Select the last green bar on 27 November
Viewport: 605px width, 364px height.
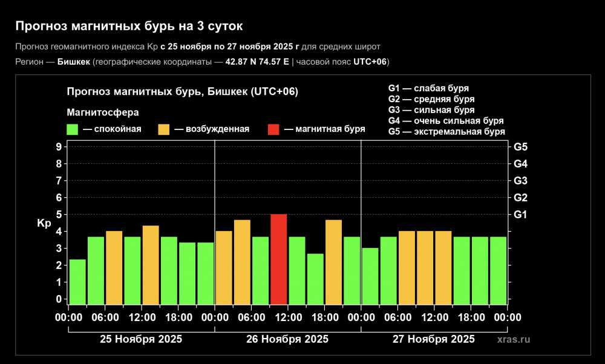point(499,270)
